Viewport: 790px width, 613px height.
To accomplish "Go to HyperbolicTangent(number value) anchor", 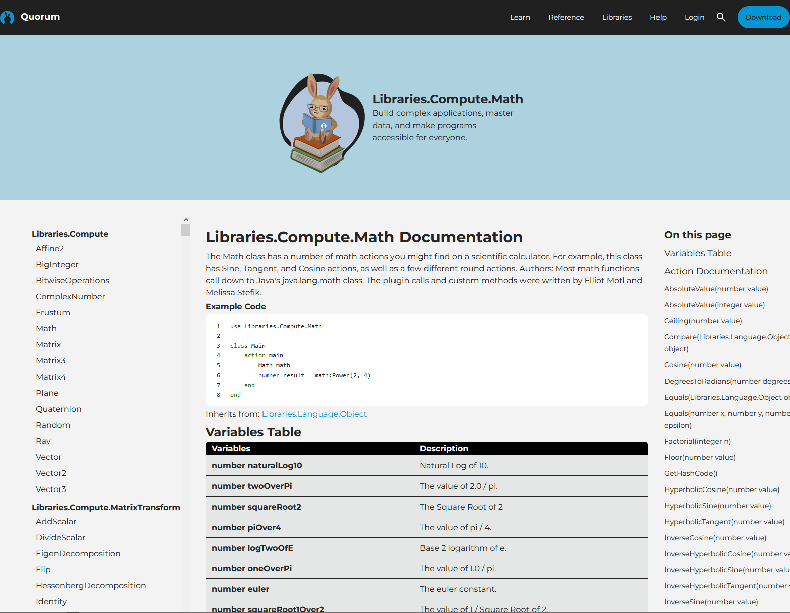I will (x=724, y=522).
